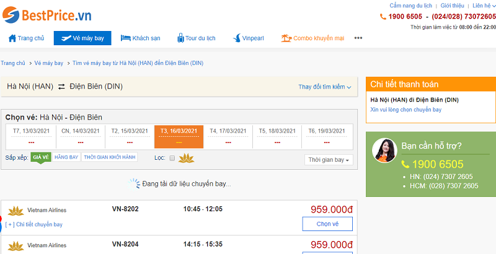Open the Cẩm nang du lịch link
The width and height of the screenshot is (496, 254).
tap(410, 6)
